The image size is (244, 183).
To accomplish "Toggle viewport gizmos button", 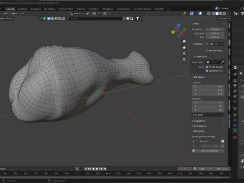I will [x=192, y=14].
